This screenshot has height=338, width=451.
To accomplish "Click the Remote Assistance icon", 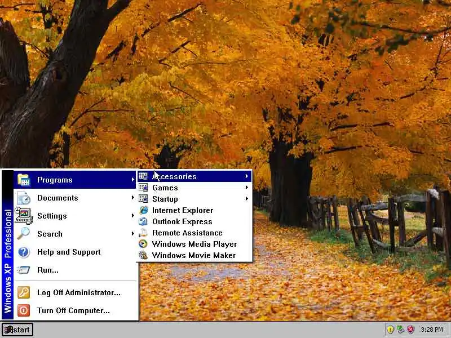I will 143,233.
